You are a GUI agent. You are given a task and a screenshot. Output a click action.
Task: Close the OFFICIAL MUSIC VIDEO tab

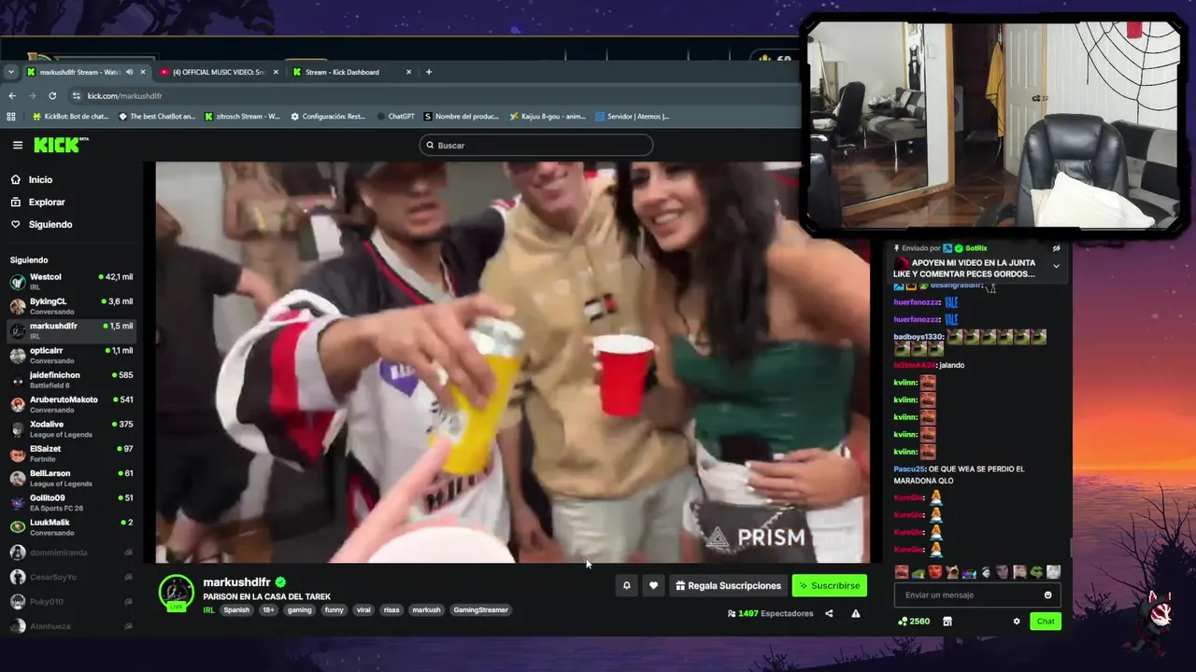[x=276, y=72]
